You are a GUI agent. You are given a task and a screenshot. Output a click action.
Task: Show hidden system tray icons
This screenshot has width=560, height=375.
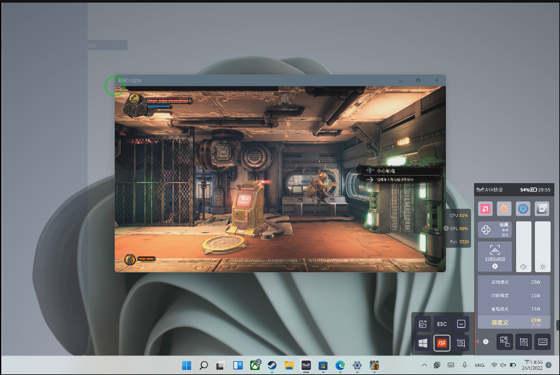pos(425,366)
